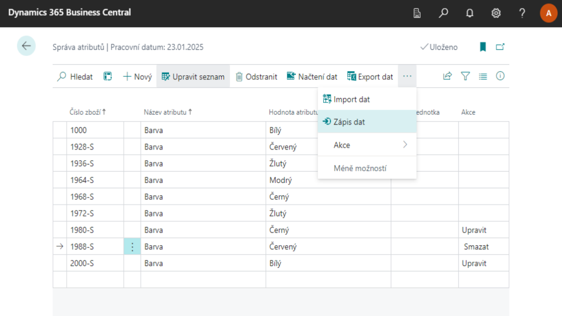Open the notifications bell
The width and height of the screenshot is (562, 316).
[x=470, y=13]
